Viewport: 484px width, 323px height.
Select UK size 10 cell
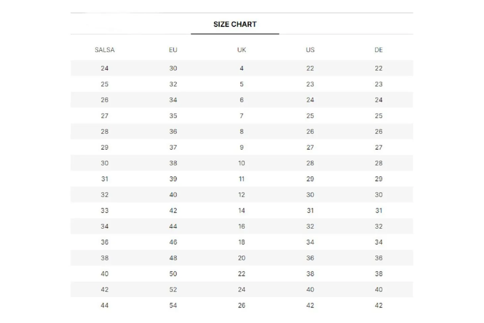coord(242,163)
